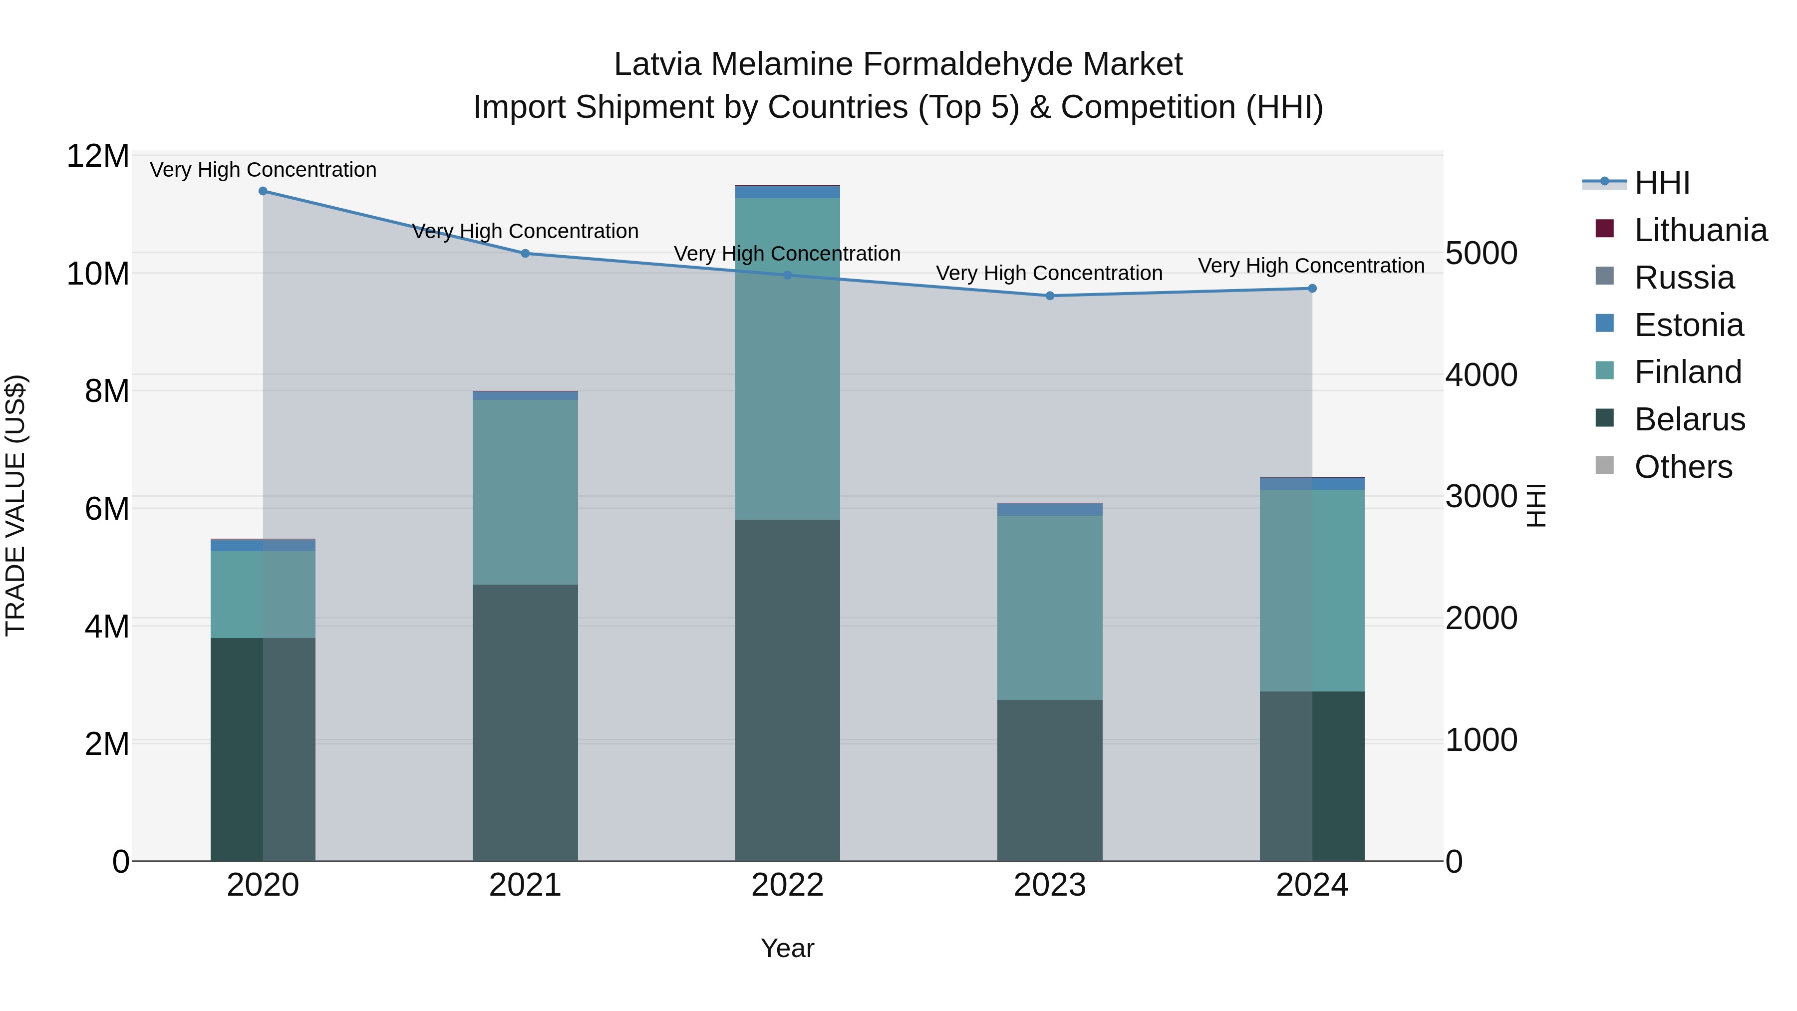
Task: Click the 10M trade value axis tick
Action: point(98,274)
